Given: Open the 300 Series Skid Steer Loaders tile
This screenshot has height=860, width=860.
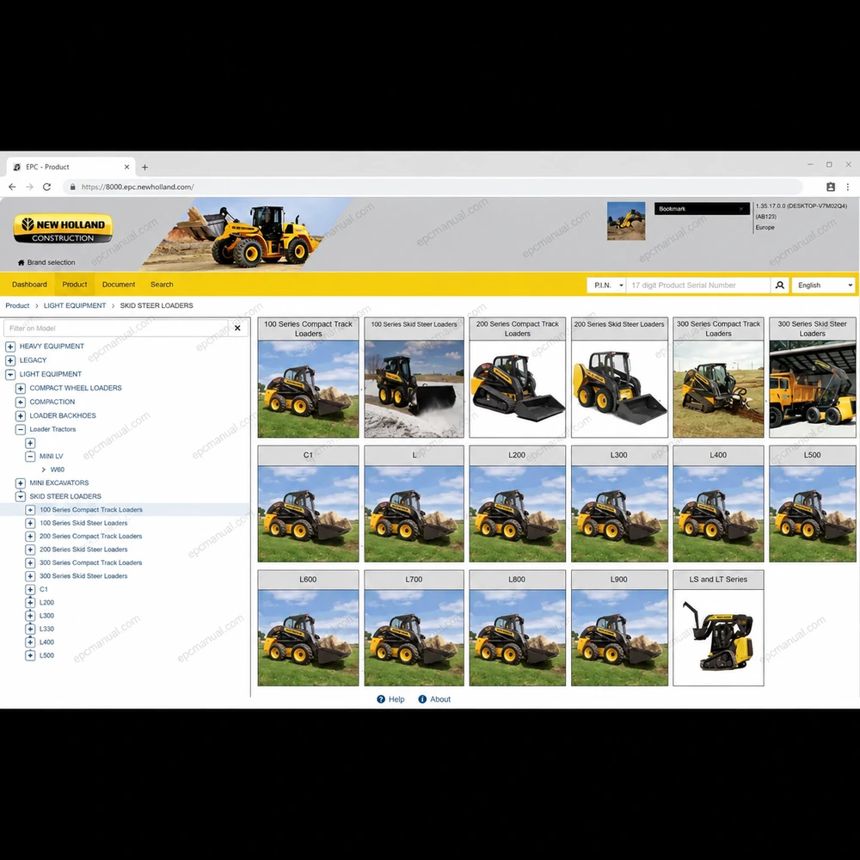Looking at the screenshot, I should (813, 378).
